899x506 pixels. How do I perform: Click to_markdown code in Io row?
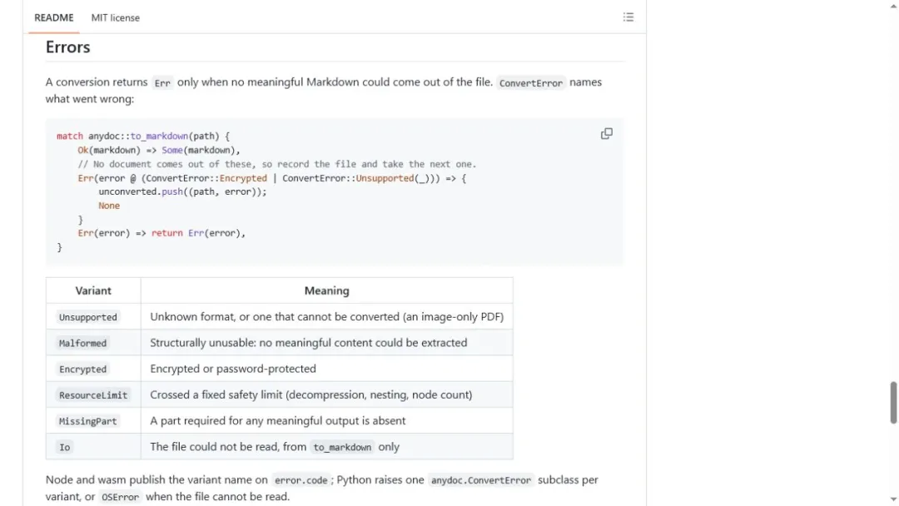tap(342, 447)
